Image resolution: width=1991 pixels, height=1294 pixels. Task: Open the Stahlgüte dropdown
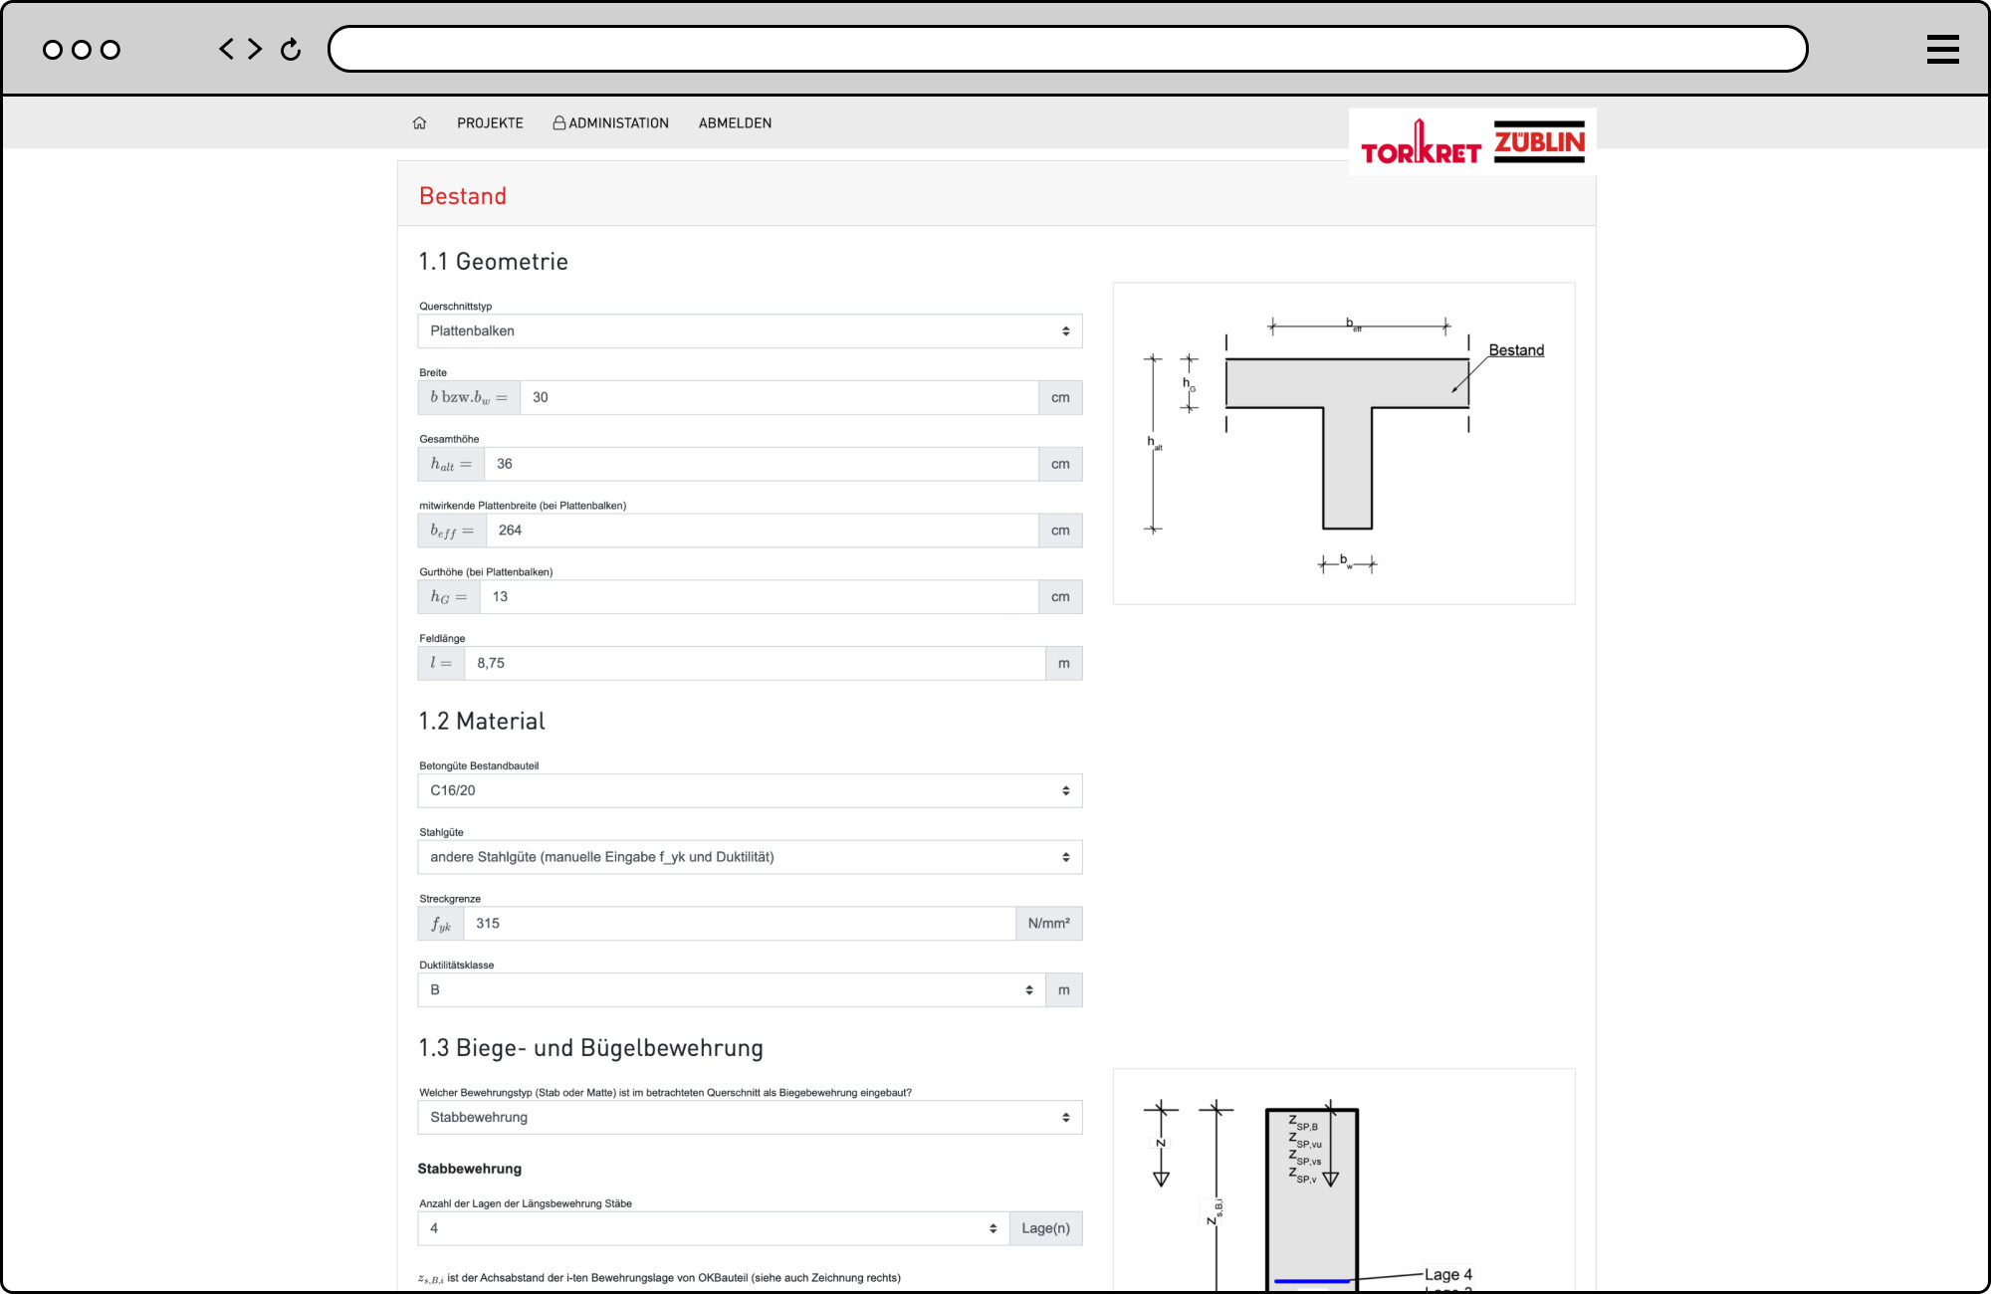pos(750,857)
